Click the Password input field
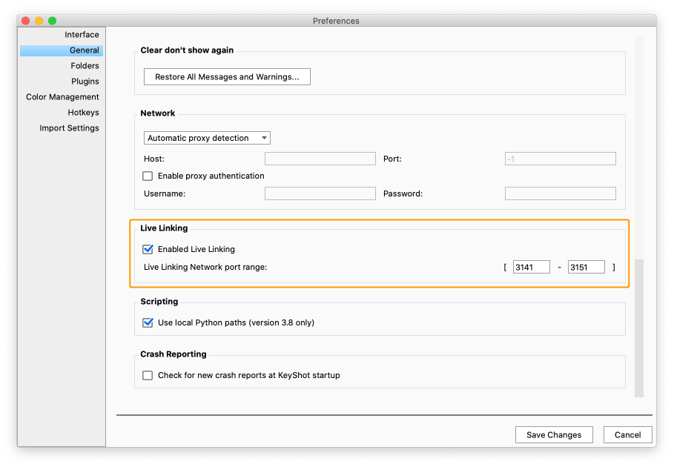Viewport: 674px width, 467px height. [560, 193]
